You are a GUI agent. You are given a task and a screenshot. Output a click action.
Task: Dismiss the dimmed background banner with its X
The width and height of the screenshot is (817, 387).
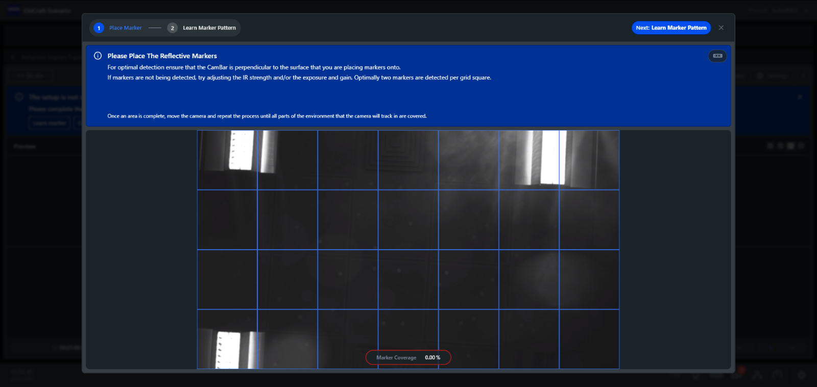coord(800,96)
